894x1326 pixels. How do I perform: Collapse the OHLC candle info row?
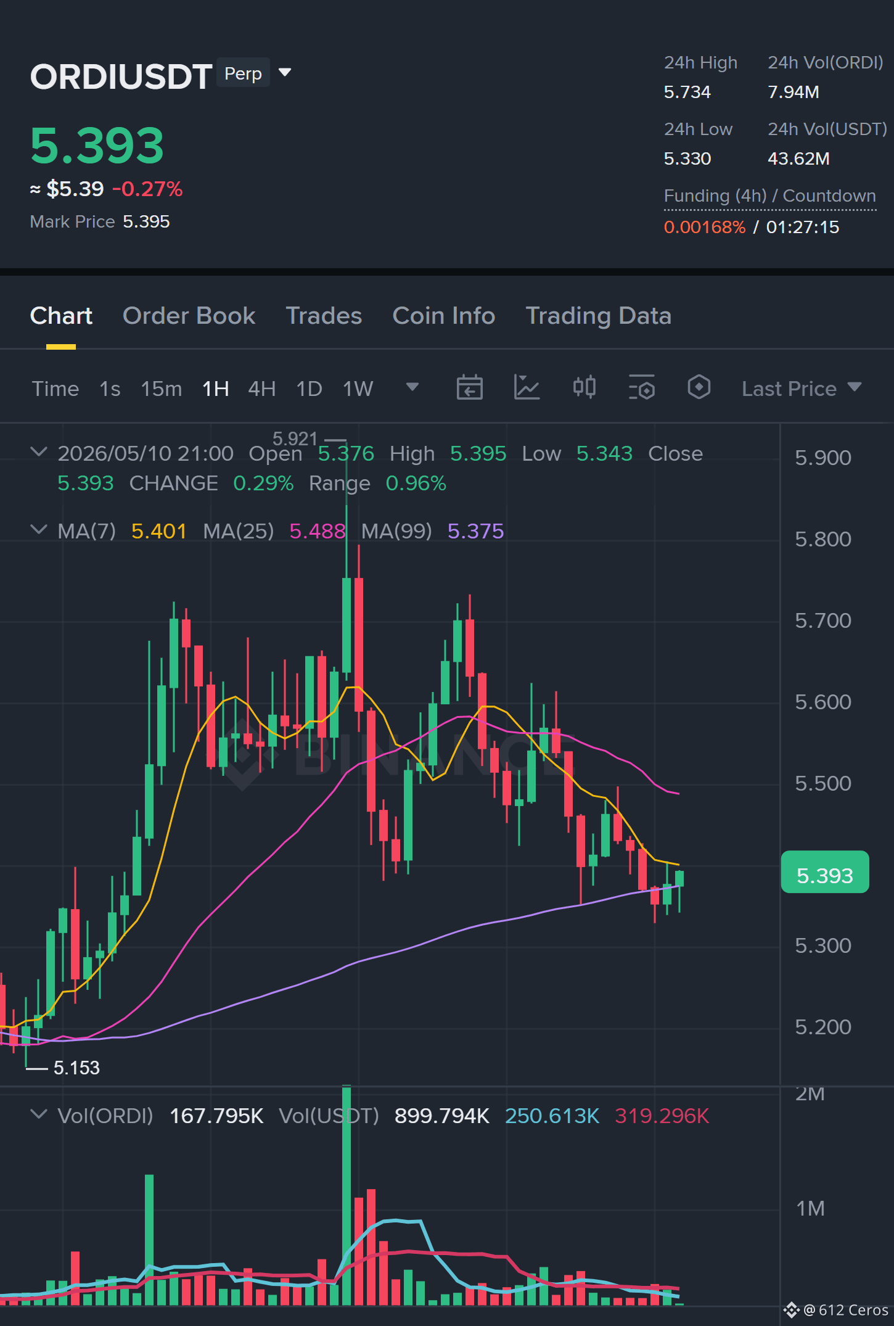click(38, 452)
